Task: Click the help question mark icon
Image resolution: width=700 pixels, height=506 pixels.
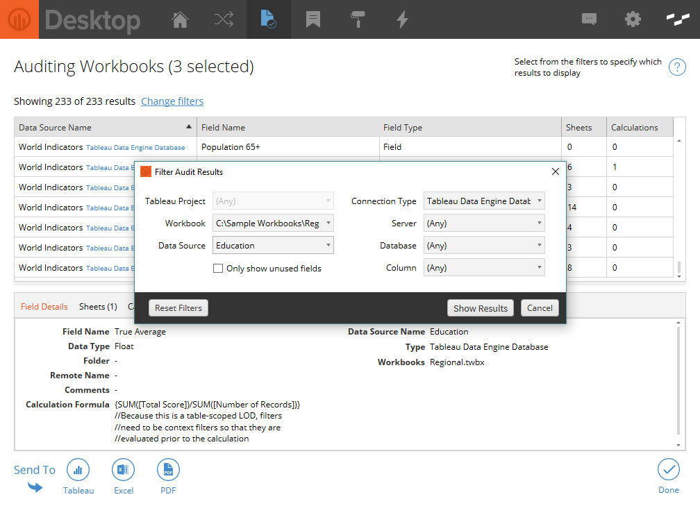Action: click(x=677, y=67)
